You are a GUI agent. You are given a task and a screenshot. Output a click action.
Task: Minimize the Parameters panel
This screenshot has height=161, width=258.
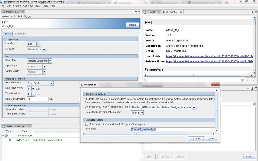pos(131,12)
